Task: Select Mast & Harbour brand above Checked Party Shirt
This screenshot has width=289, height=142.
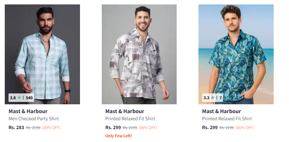Action: tap(28, 111)
